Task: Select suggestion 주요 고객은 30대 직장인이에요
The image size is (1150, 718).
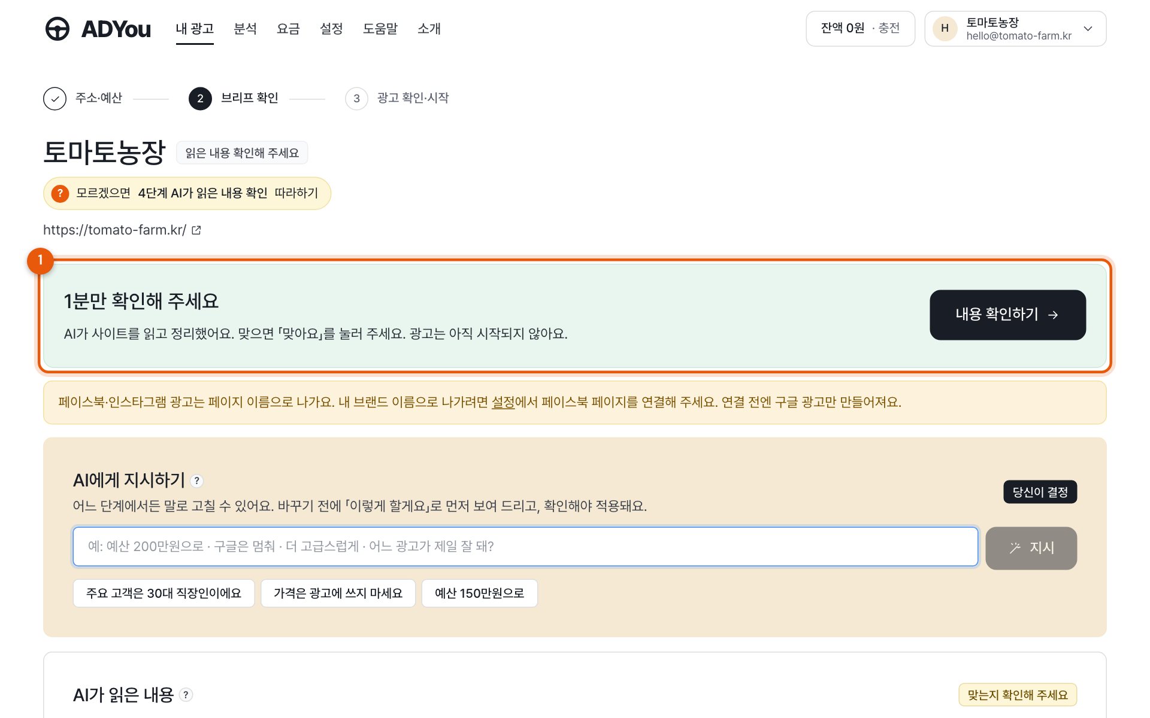Action: click(164, 593)
